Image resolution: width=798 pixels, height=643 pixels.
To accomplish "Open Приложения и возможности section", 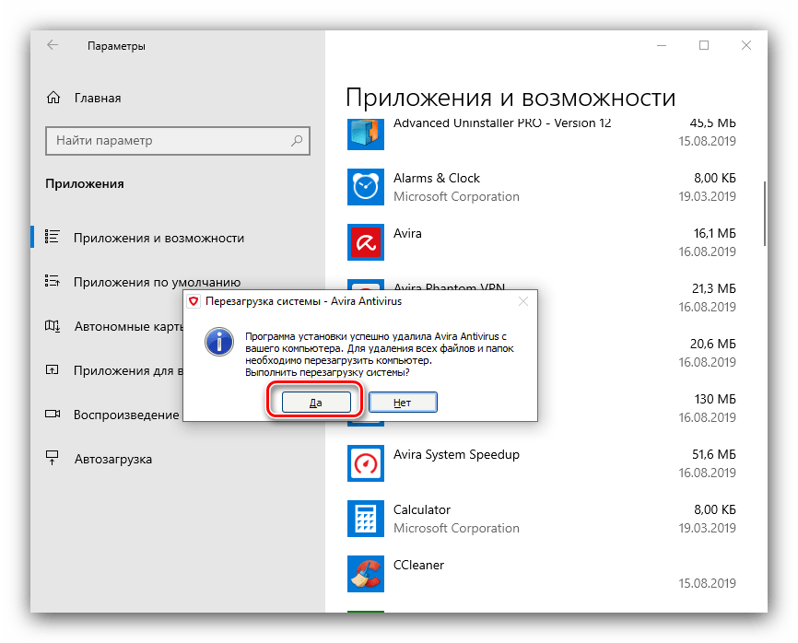I will point(158,238).
